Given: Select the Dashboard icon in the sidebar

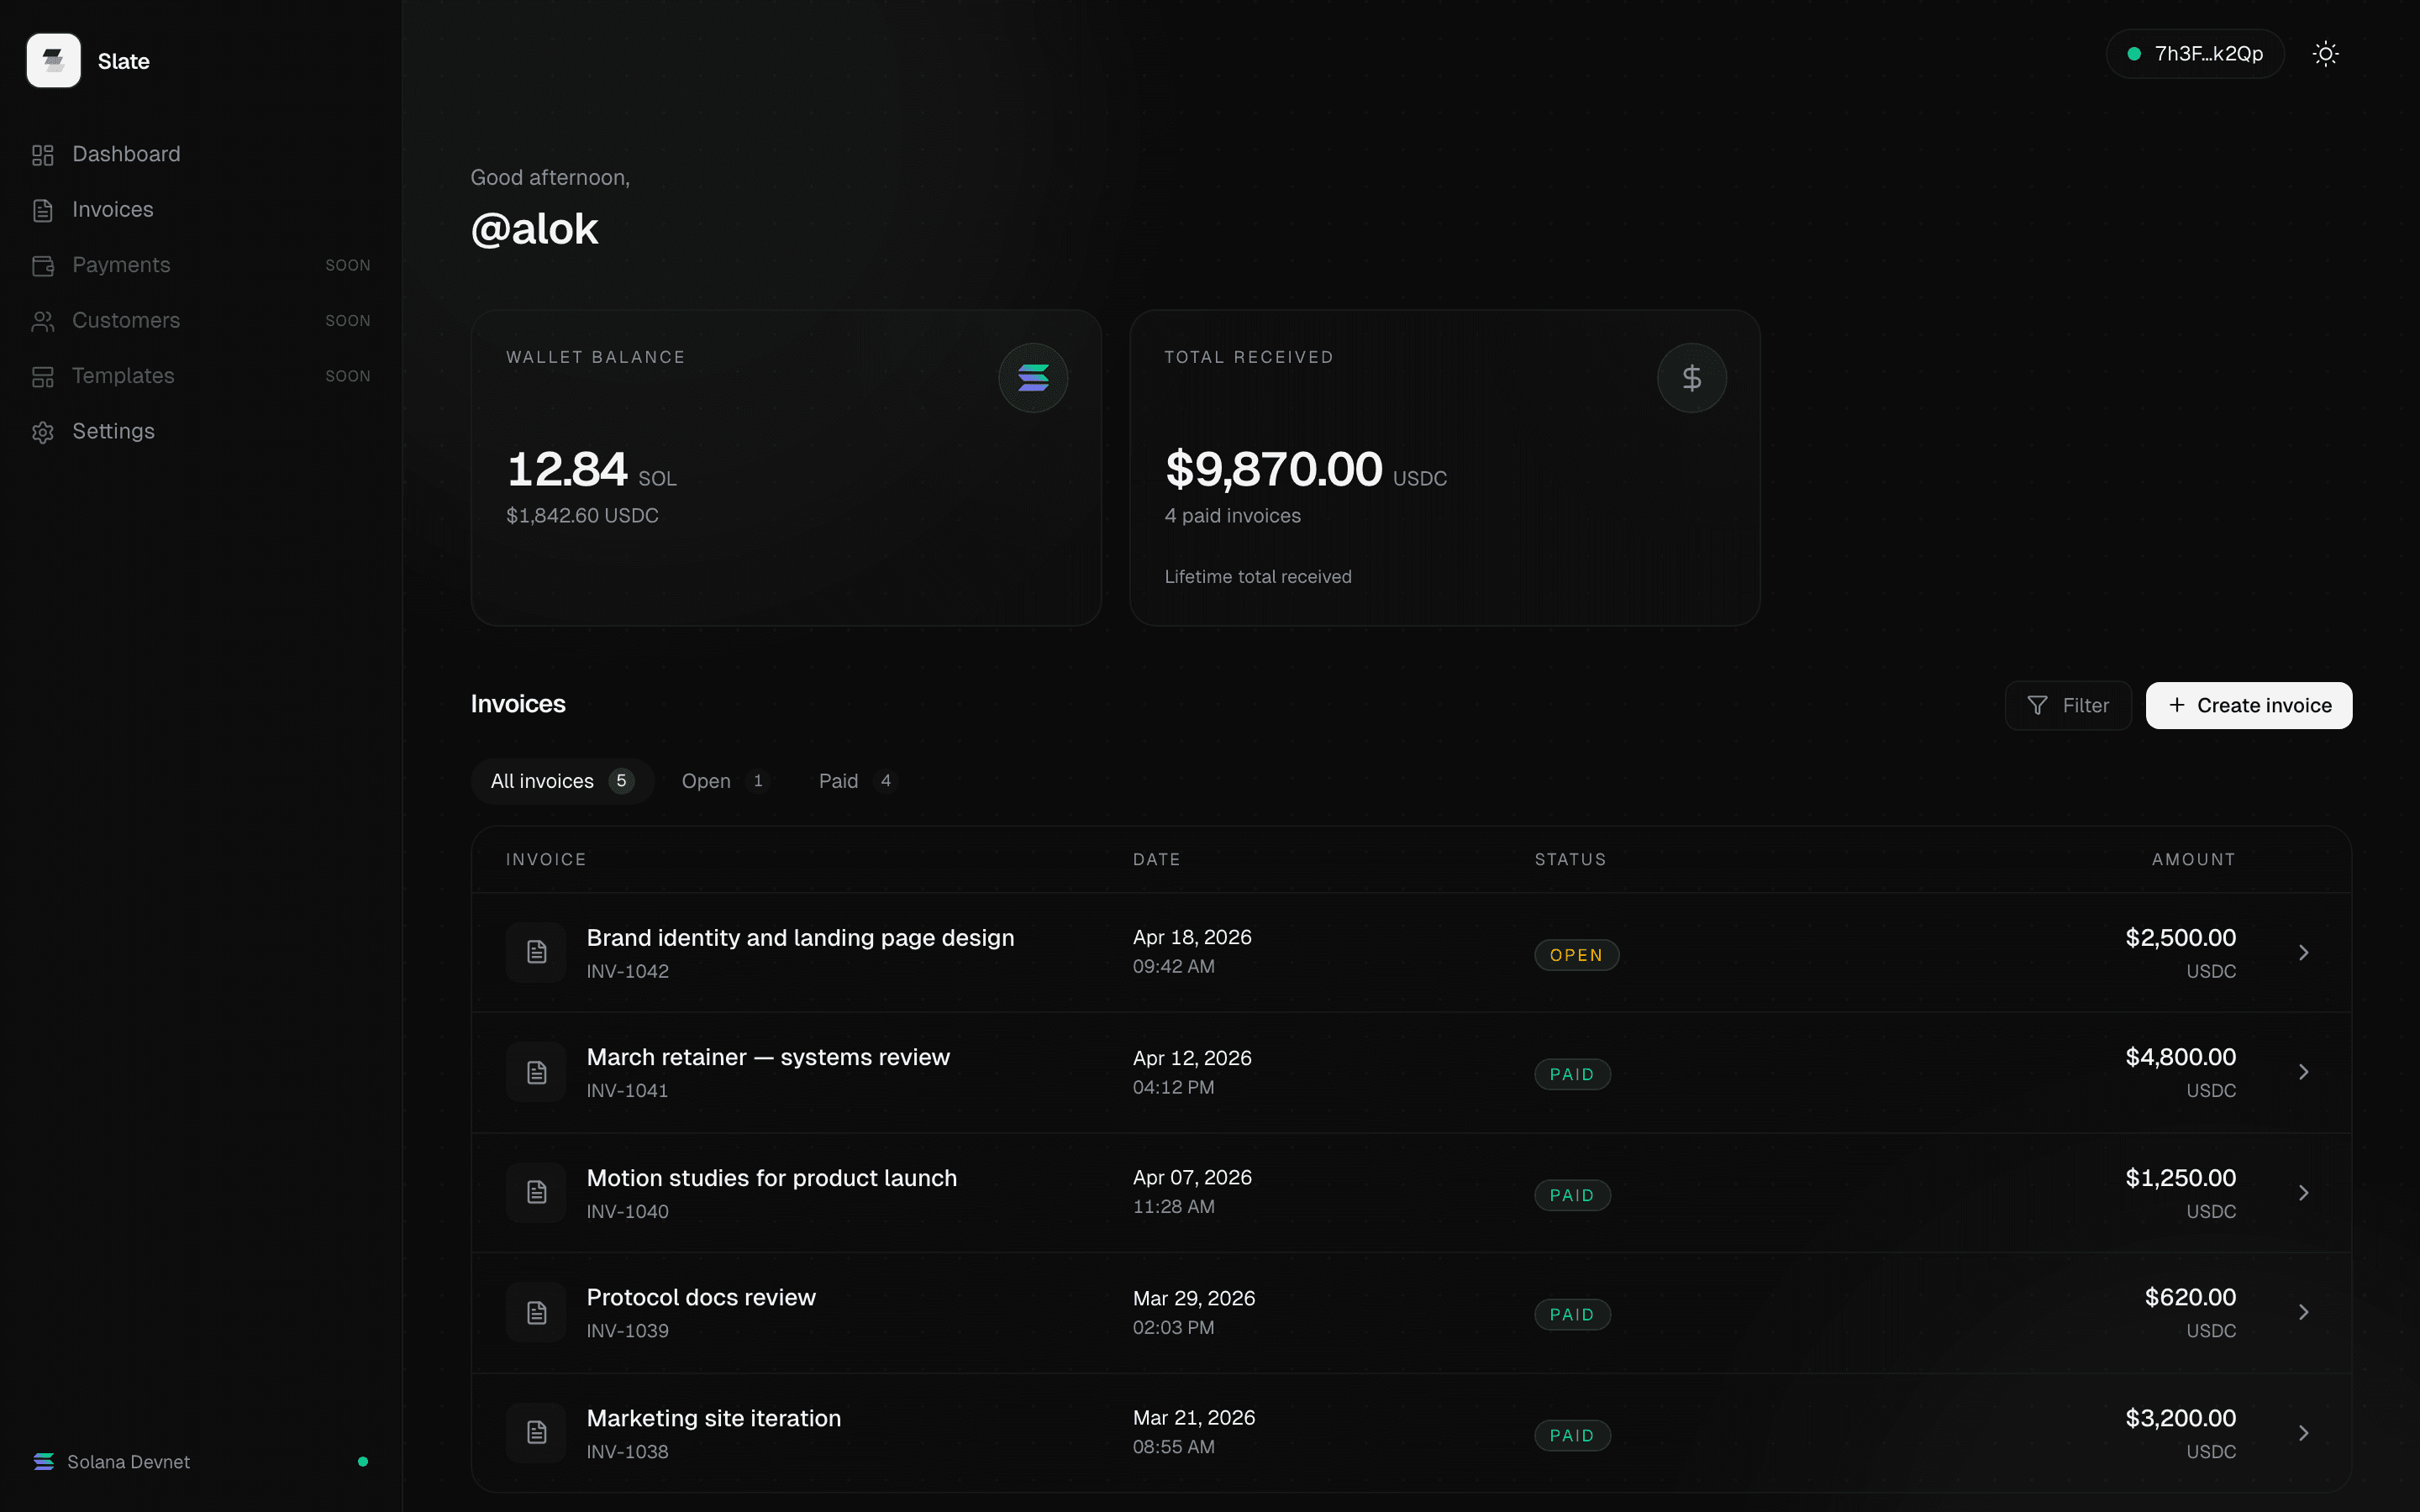Looking at the screenshot, I should 41,154.
